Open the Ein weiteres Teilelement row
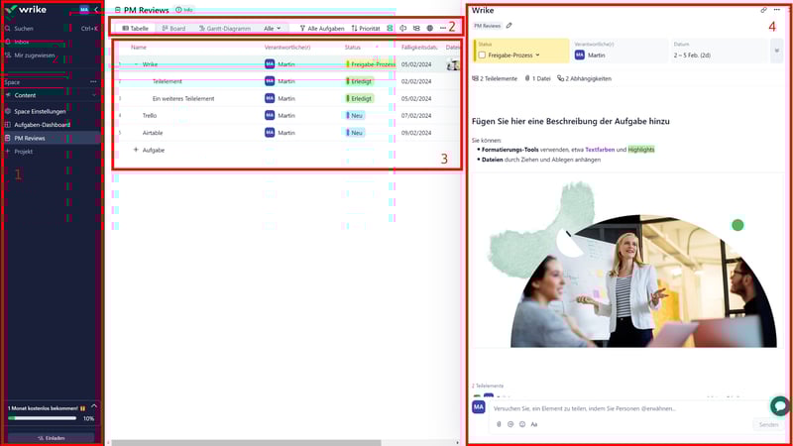The width and height of the screenshot is (793, 446). click(x=183, y=98)
